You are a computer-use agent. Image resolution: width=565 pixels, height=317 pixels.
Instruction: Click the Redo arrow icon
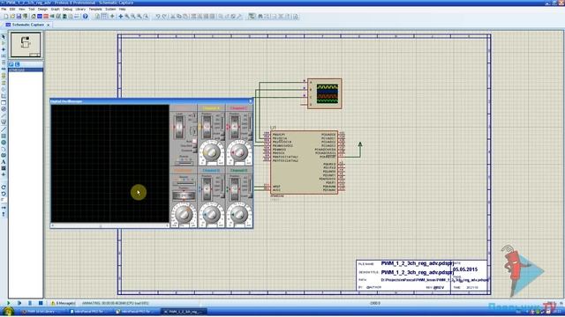(x=164, y=16)
